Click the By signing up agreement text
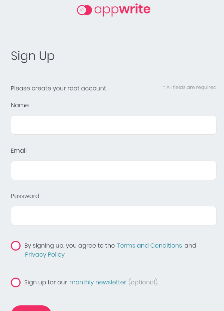 70,246
